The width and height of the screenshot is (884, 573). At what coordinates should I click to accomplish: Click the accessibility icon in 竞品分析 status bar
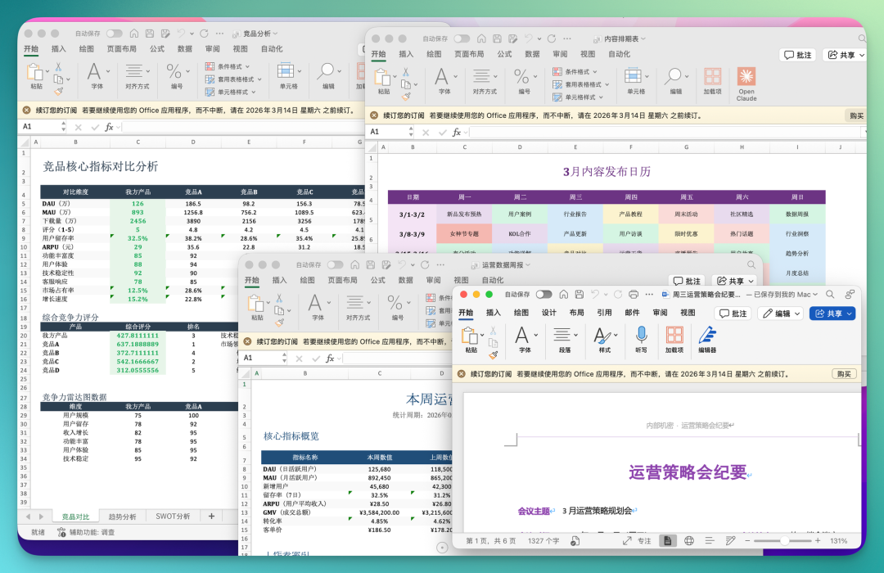(x=61, y=532)
